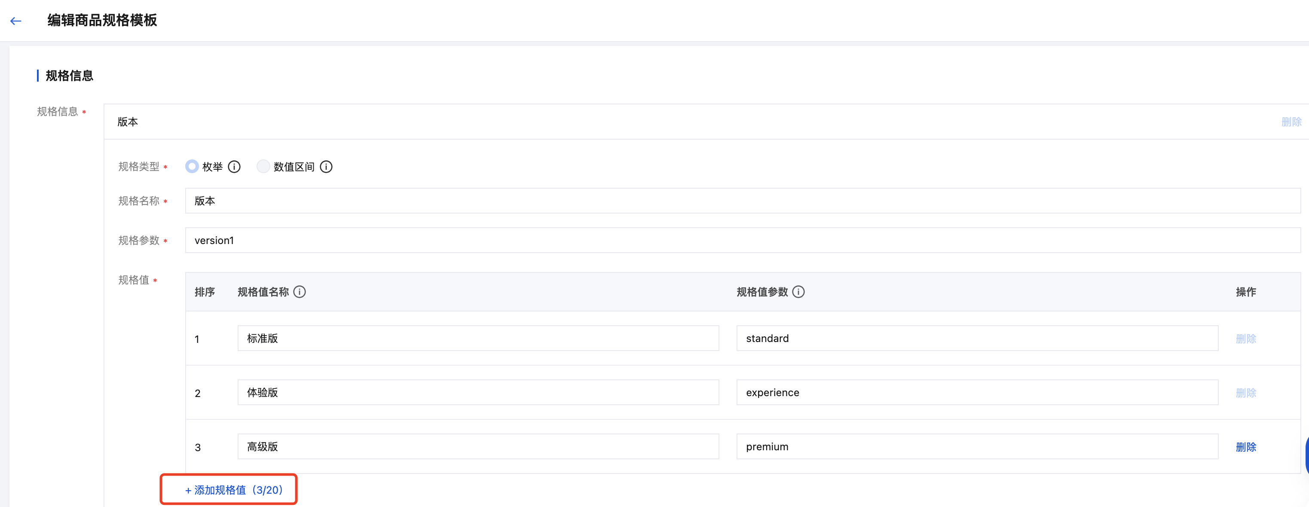Screen dimensions: 1309x507
Task: Click info icon beside 规格值参数 header
Action: coord(798,292)
